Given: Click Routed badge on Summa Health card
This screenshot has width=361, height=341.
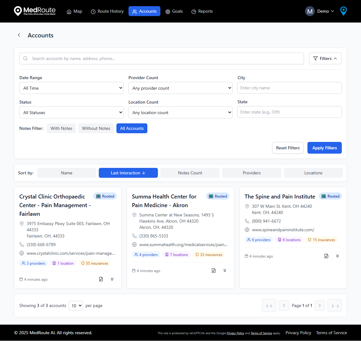Looking at the screenshot, I should pyautogui.click(x=218, y=196).
